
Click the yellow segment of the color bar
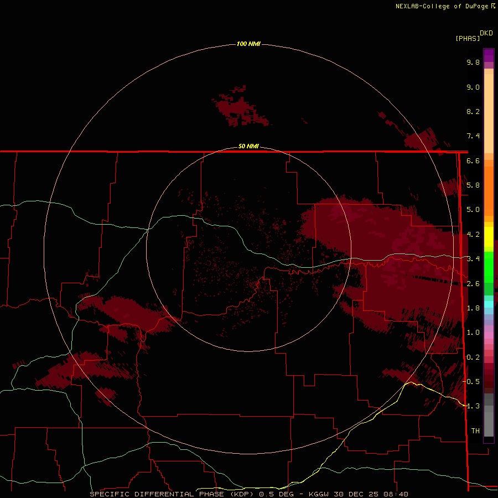coord(489,237)
